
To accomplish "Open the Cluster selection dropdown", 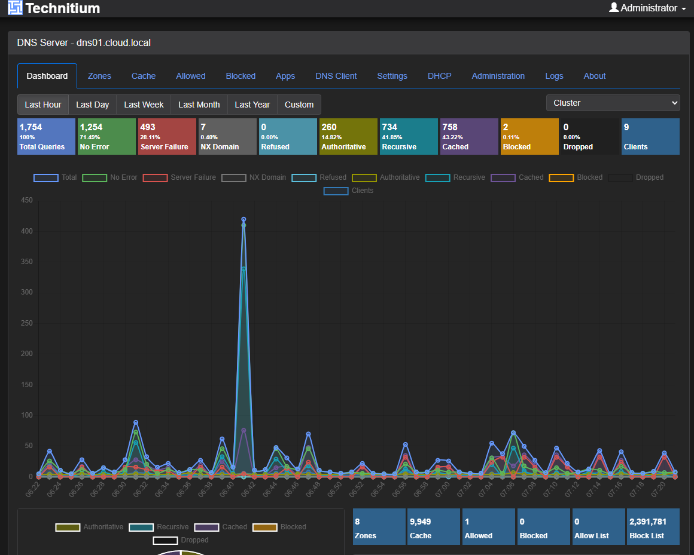I will tap(613, 102).
